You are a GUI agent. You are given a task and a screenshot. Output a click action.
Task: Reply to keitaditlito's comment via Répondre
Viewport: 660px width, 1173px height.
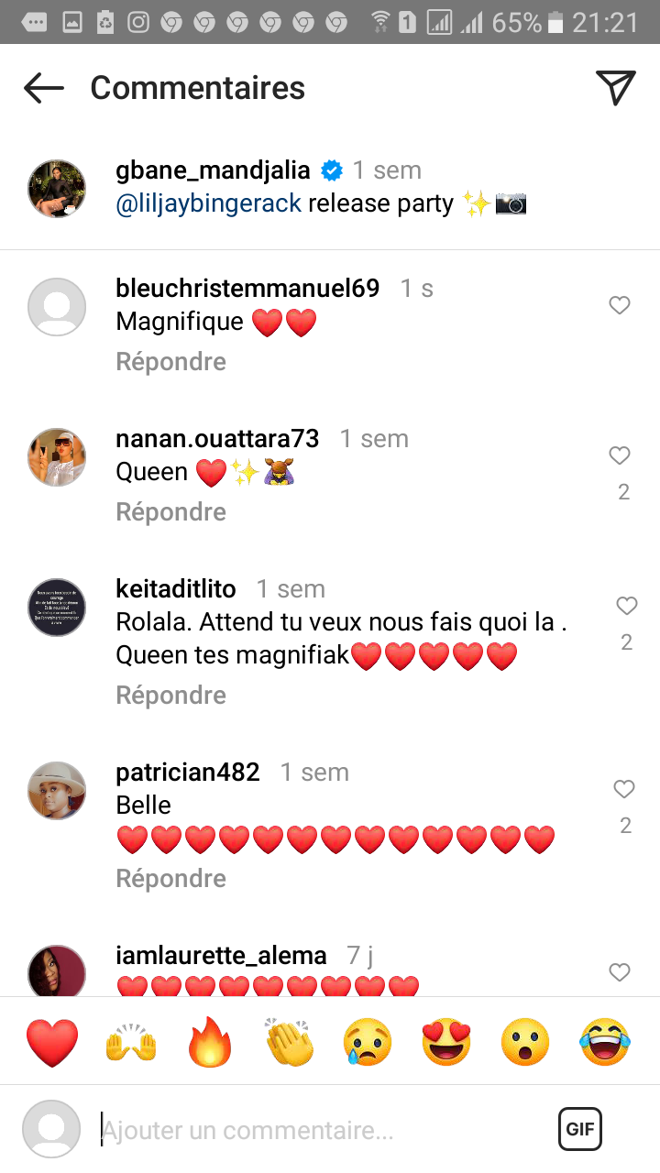[x=171, y=696]
